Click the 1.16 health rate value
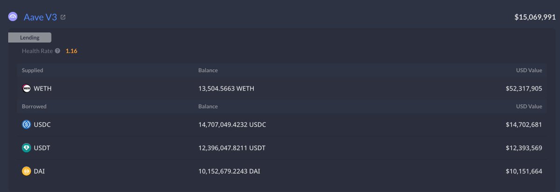Image resolution: width=560 pixels, height=192 pixels. pos(71,51)
